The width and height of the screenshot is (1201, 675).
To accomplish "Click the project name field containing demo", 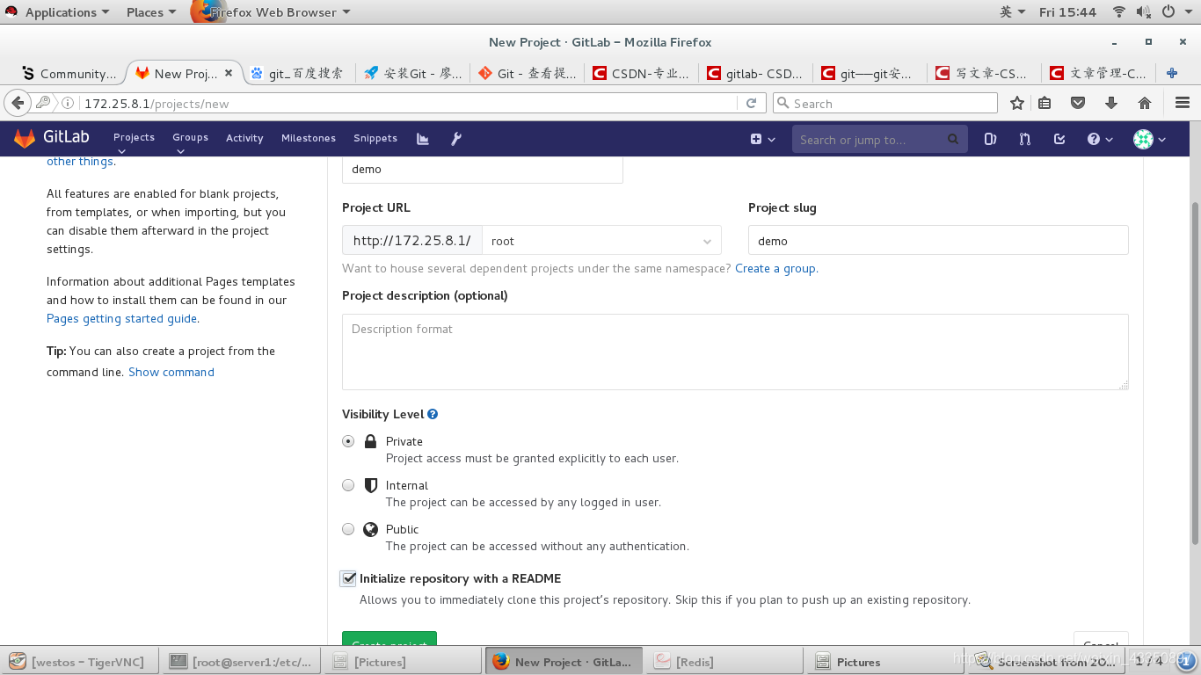I will pos(482,169).
